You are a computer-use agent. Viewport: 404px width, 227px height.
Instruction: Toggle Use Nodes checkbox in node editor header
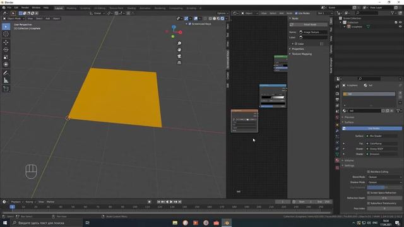pyautogui.click(x=296, y=13)
